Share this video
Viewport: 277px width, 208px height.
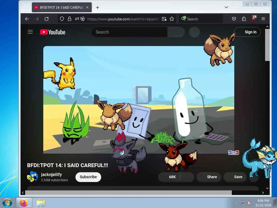coord(209,177)
